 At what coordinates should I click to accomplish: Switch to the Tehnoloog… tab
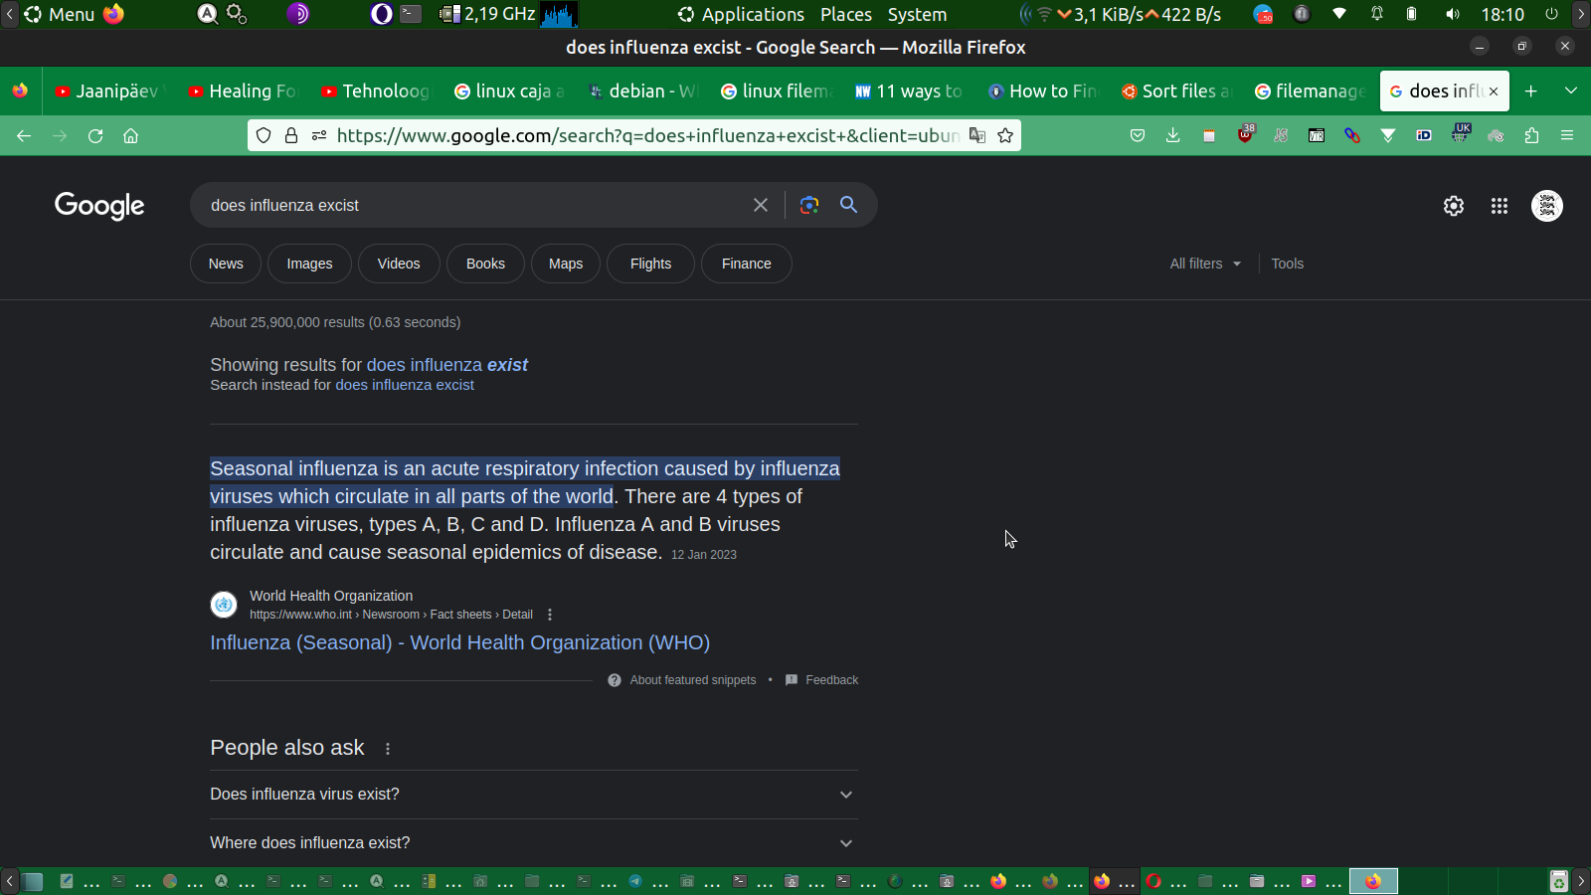click(x=376, y=90)
